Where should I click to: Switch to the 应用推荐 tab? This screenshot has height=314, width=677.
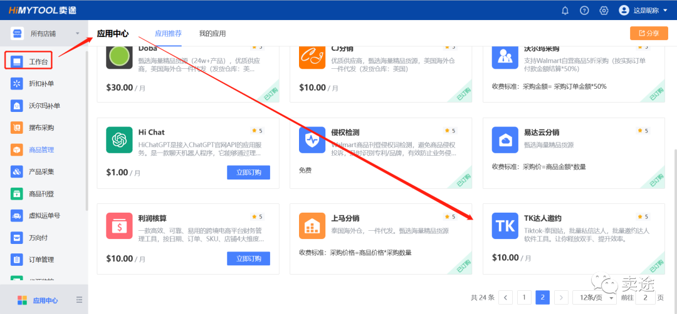(169, 34)
